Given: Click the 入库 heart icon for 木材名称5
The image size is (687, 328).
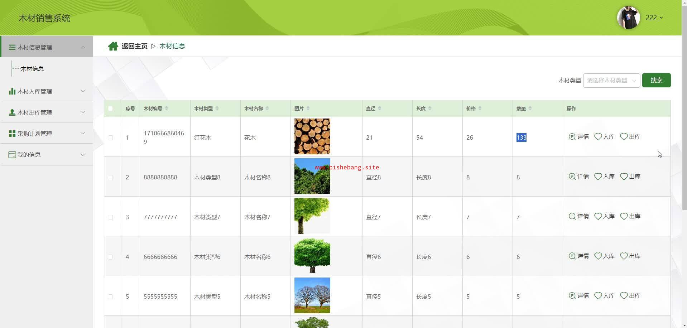Looking at the screenshot, I should 598,296.
